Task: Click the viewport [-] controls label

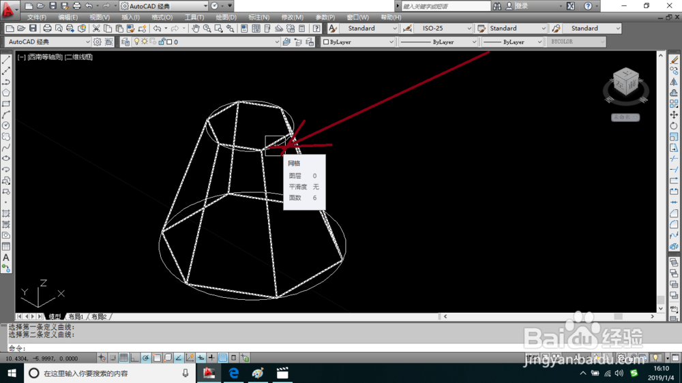Action: [21, 57]
